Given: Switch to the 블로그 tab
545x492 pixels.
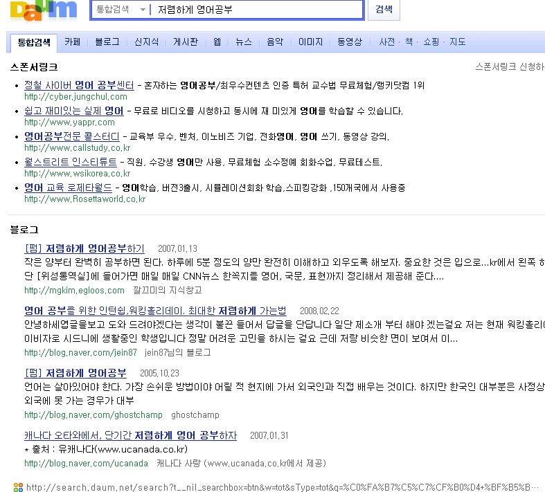Looking at the screenshot, I should (x=107, y=42).
